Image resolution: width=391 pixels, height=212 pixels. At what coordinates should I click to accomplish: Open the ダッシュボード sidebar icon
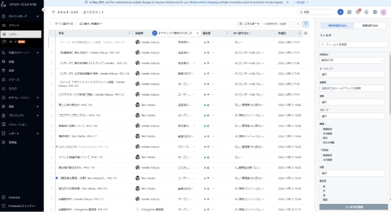[x=3, y=16]
